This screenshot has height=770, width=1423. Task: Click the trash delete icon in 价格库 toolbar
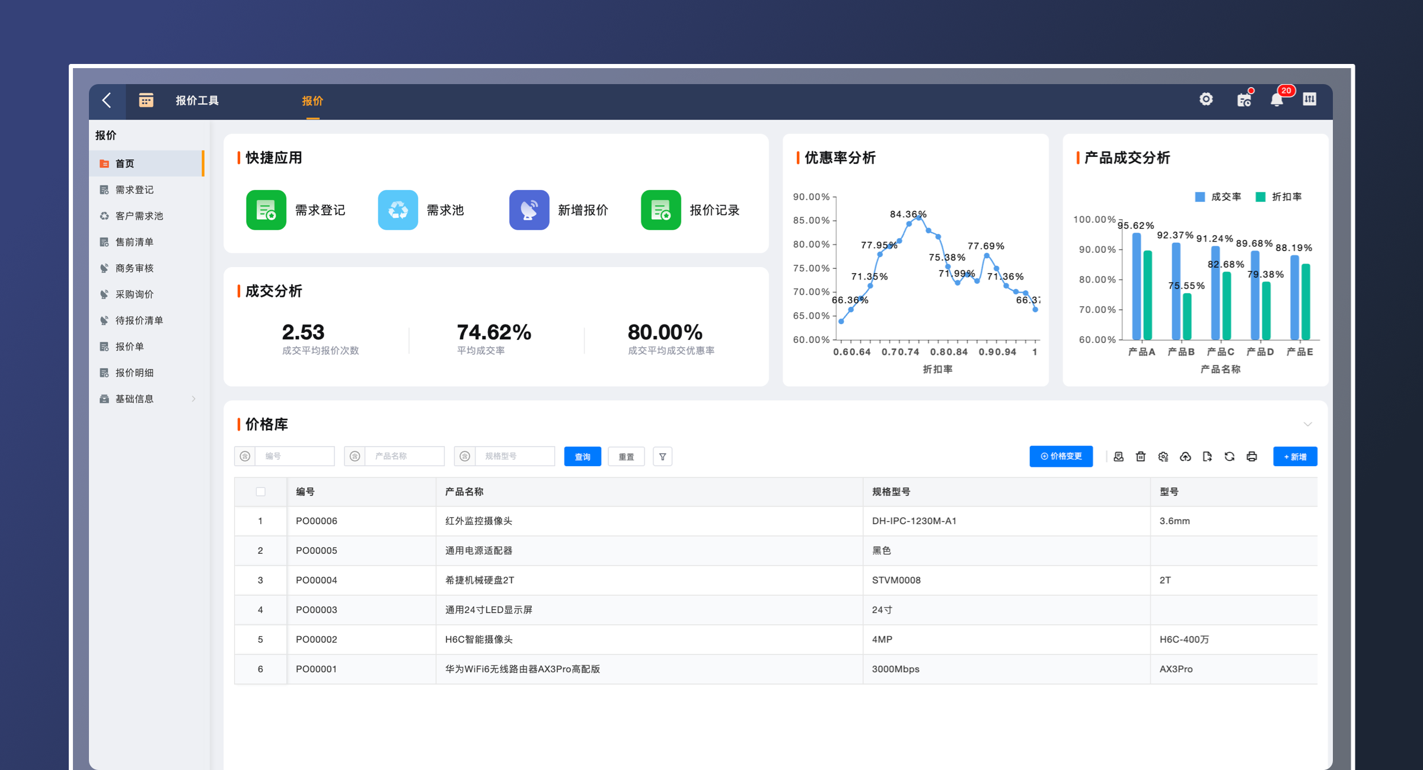click(x=1140, y=457)
